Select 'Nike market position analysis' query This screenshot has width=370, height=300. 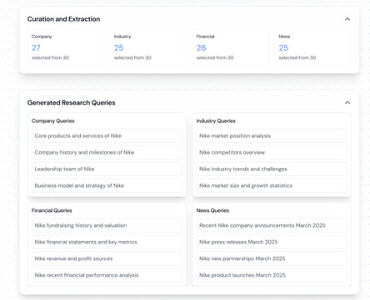272,135
